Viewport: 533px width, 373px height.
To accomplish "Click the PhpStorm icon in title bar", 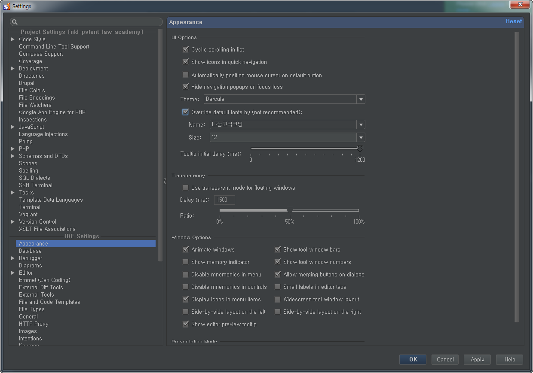I will click(7, 6).
